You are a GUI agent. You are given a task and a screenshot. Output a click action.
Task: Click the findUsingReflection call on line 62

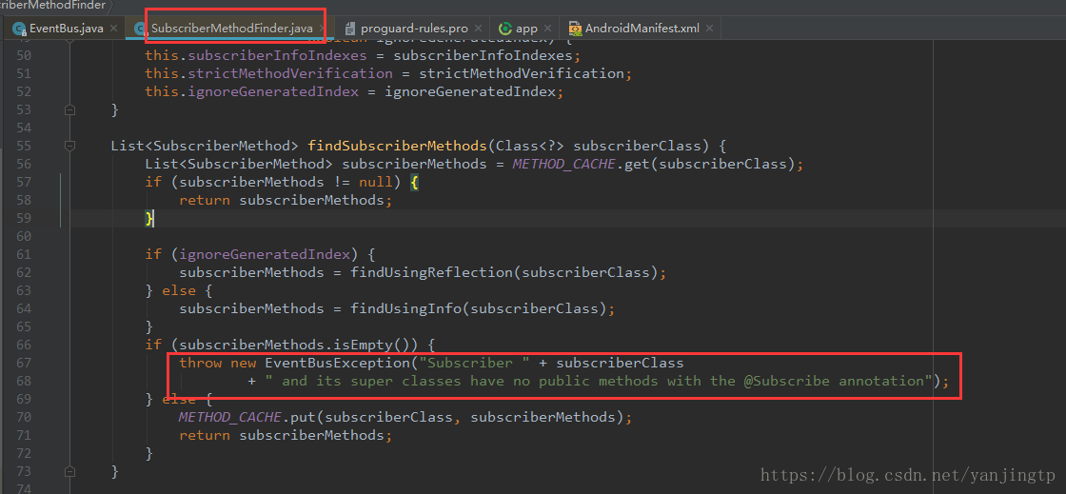point(431,272)
